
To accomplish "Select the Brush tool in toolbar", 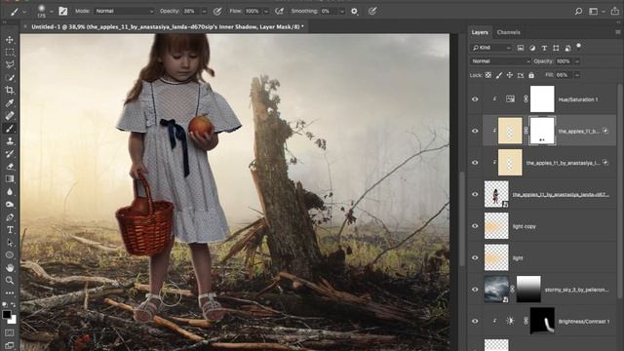I will coord(10,129).
